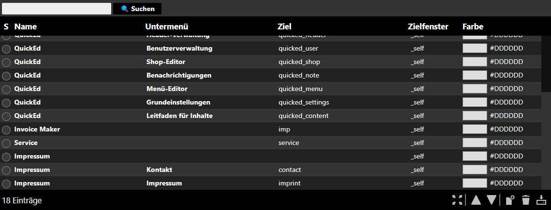Move entry up with triangle icon
The image size is (551, 210).
coord(476,200)
